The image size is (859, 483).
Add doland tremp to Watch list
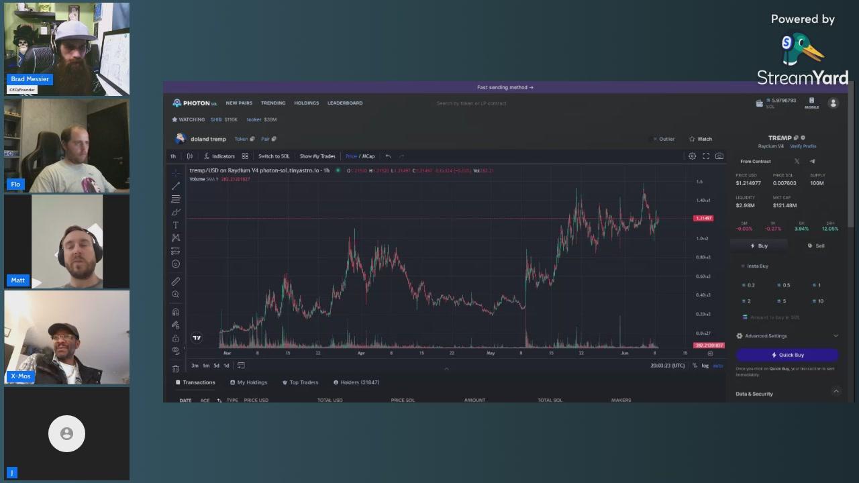[x=701, y=139]
